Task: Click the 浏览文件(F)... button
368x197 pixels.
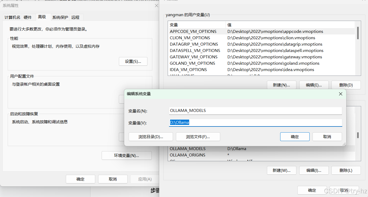Action: click(198, 137)
